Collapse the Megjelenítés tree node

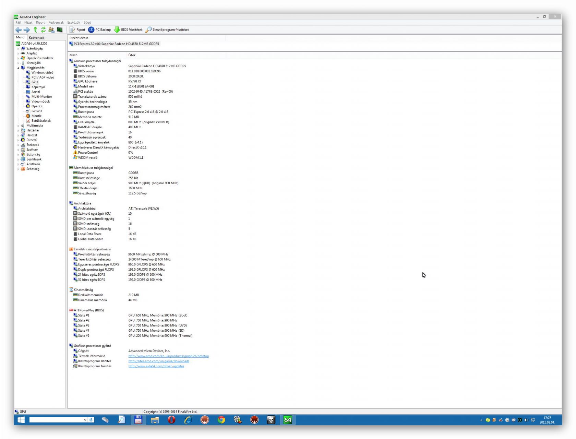coord(19,68)
